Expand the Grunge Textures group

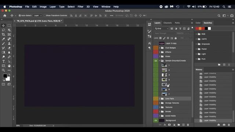[x=160, y=103]
